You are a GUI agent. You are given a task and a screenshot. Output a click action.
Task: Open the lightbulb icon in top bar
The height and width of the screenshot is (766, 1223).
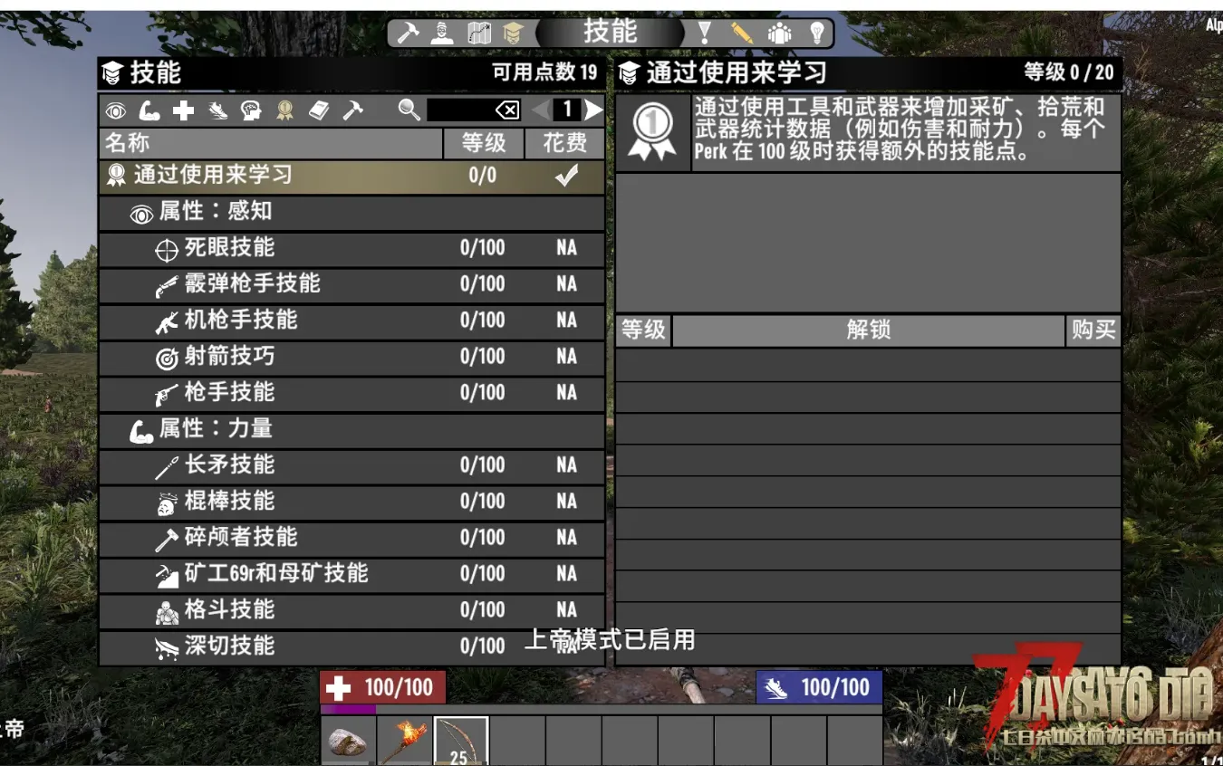(x=817, y=34)
